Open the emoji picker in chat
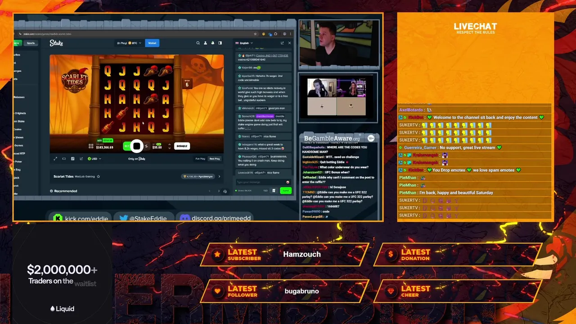The height and width of the screenshot is (324, 576). coord(288,182)
